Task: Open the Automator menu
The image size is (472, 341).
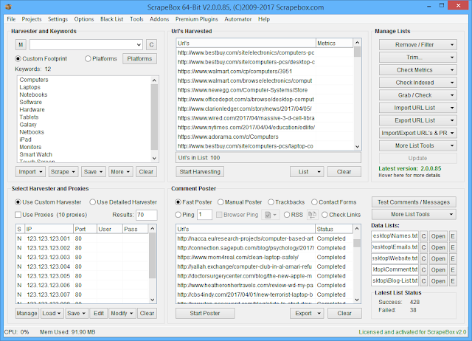Action: [x=237, y=19]
